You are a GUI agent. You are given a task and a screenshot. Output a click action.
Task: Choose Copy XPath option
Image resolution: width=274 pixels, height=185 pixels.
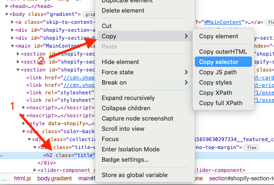[215, 93]
